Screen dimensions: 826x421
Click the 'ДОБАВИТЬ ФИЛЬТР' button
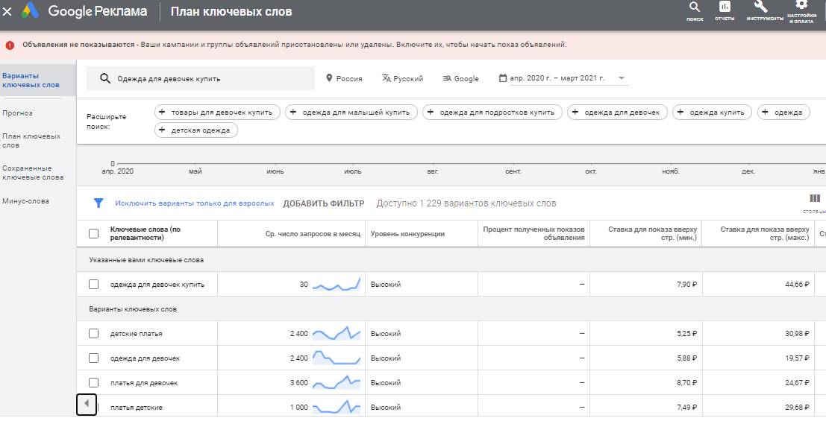pyautogui.click(x=323, y=203)
